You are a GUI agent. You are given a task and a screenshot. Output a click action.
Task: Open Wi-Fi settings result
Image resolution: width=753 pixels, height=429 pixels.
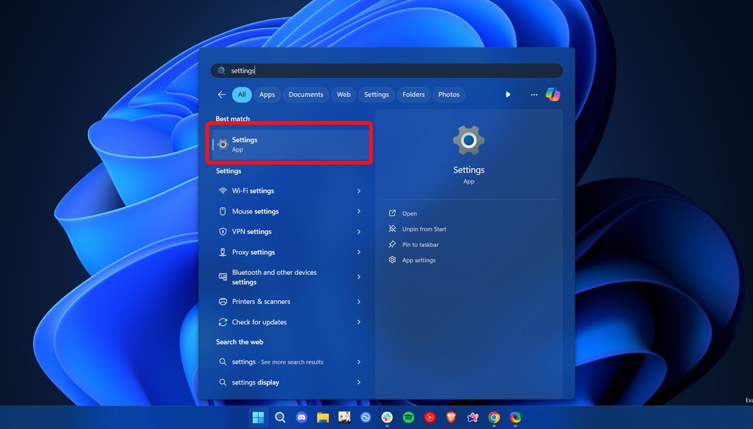pyautogui.click(x=290, y=191)
